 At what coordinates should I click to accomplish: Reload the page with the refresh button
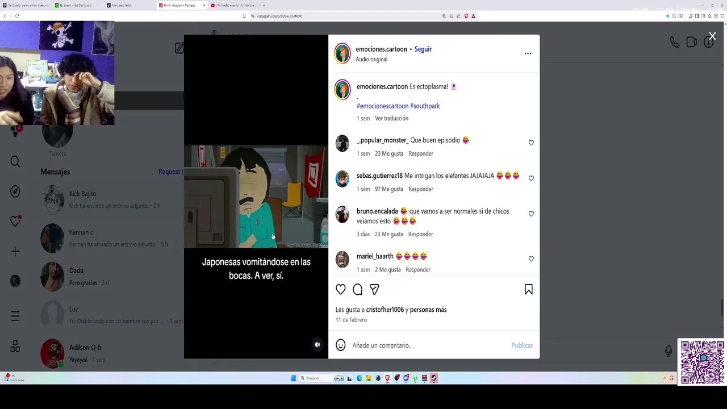pos(17,16)
